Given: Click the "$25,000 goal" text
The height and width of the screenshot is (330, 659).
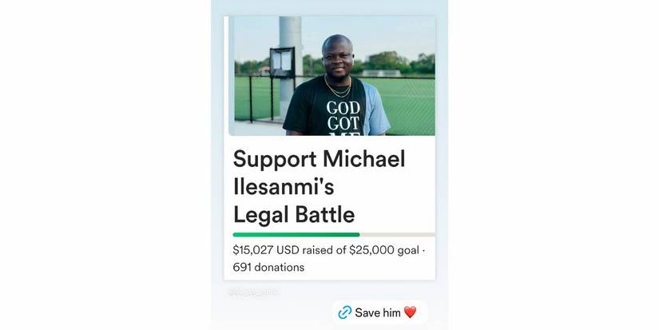Looking at the screenshot, I should point(384,250).
